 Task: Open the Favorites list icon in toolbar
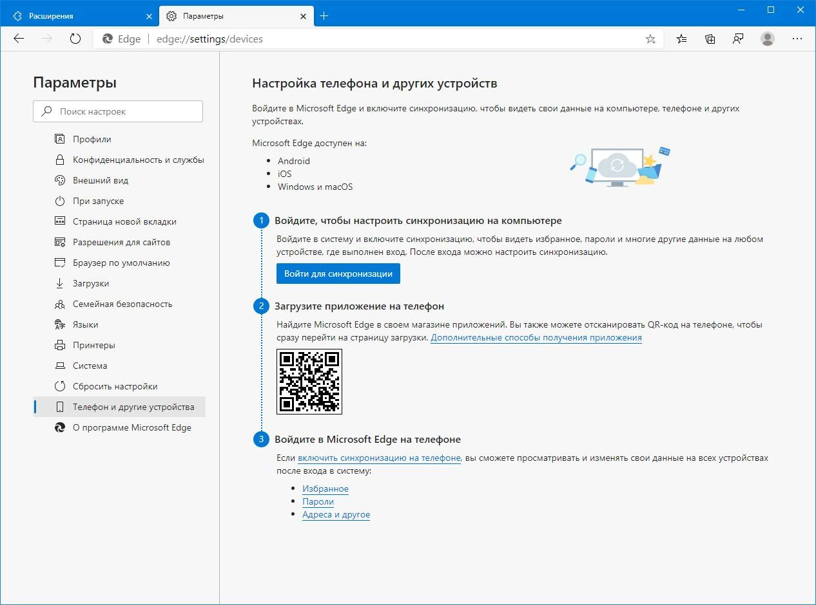681,39
